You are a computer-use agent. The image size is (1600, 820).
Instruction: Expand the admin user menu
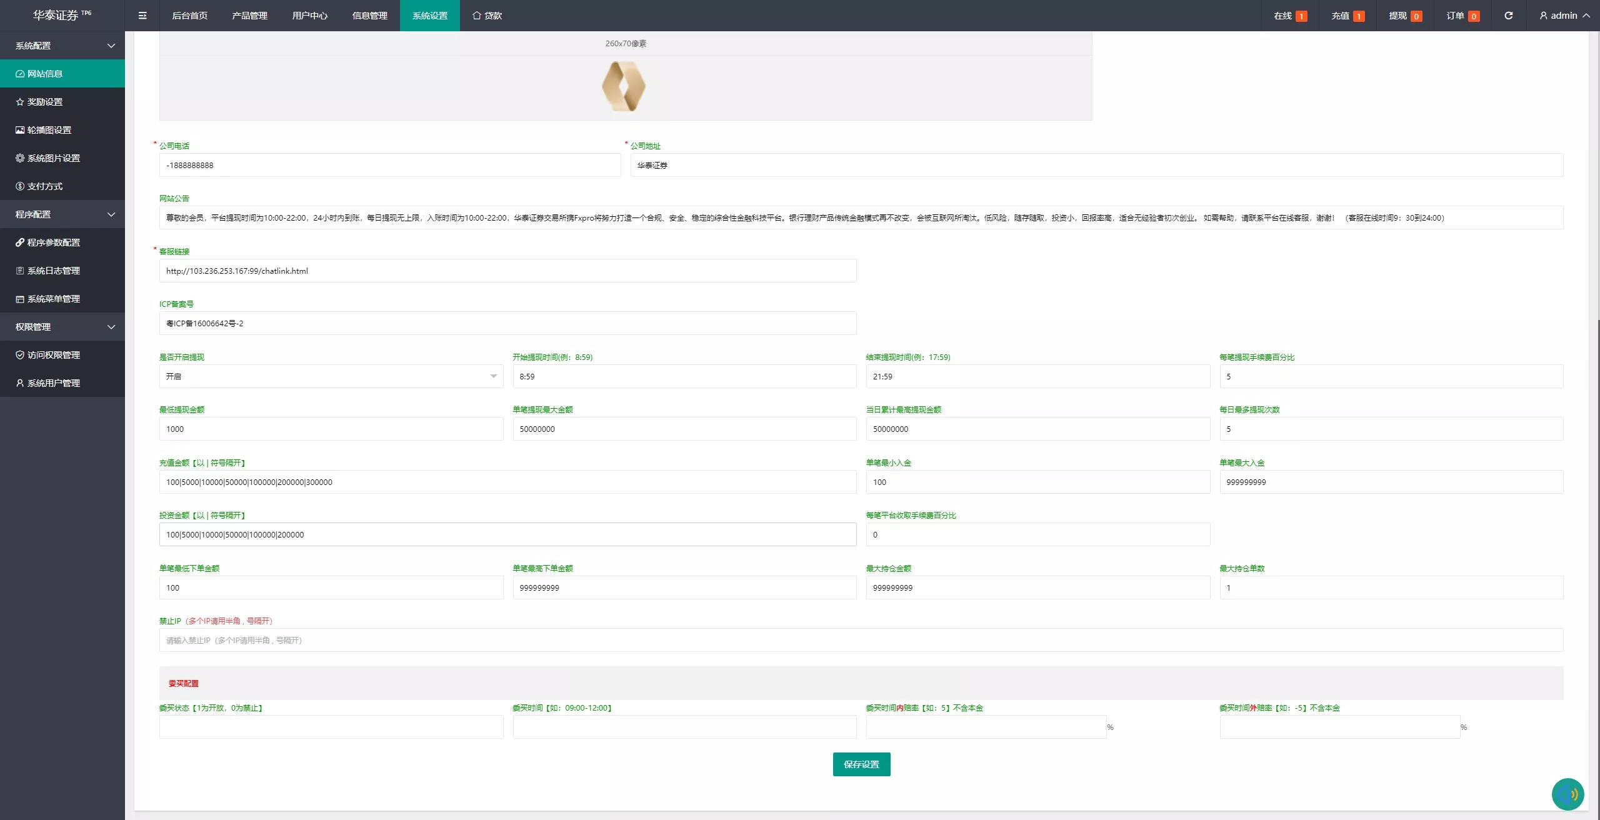click(x=1564, y=16)
